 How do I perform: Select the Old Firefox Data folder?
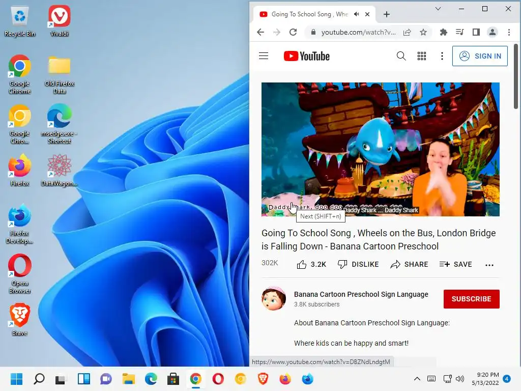60,75
